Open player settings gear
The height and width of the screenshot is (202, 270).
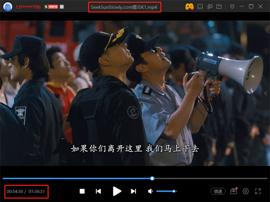[246, 191]
